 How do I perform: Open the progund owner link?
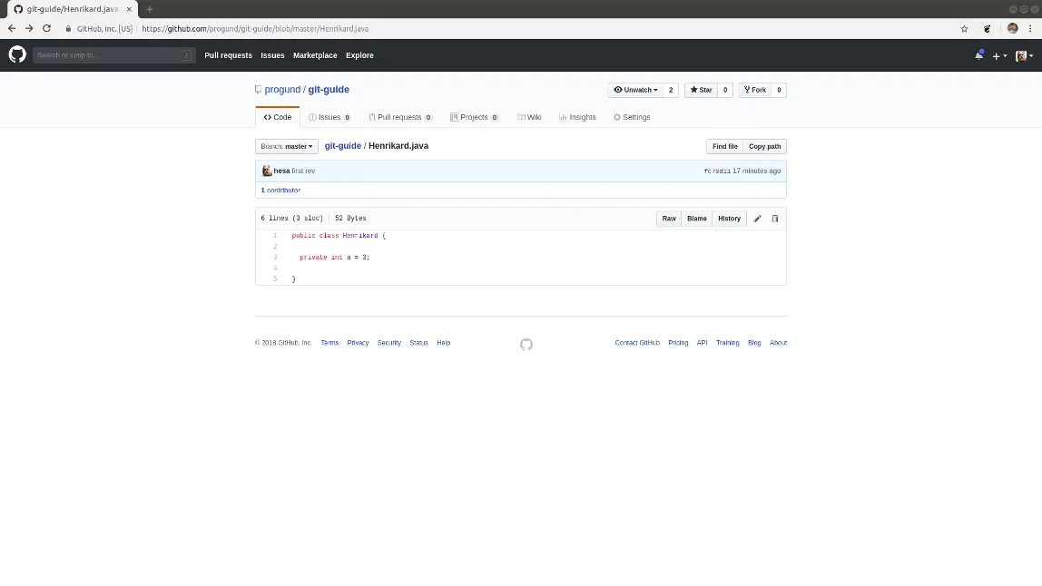coord(282,90)
